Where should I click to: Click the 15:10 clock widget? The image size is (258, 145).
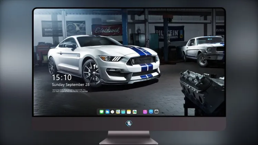tap(62, 77)
